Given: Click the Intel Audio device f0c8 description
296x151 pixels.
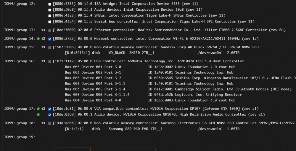Looking at the screenshot, I should [128, 9].
